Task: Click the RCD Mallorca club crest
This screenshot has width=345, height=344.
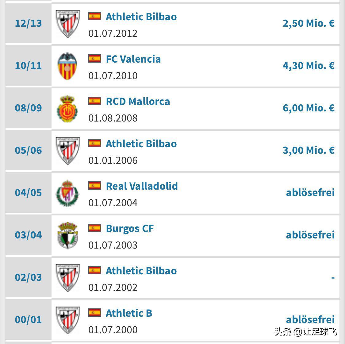Action: point(67,108)
